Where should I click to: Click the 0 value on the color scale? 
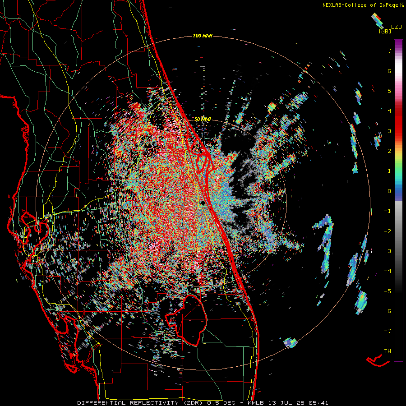(x=389, y=191)
